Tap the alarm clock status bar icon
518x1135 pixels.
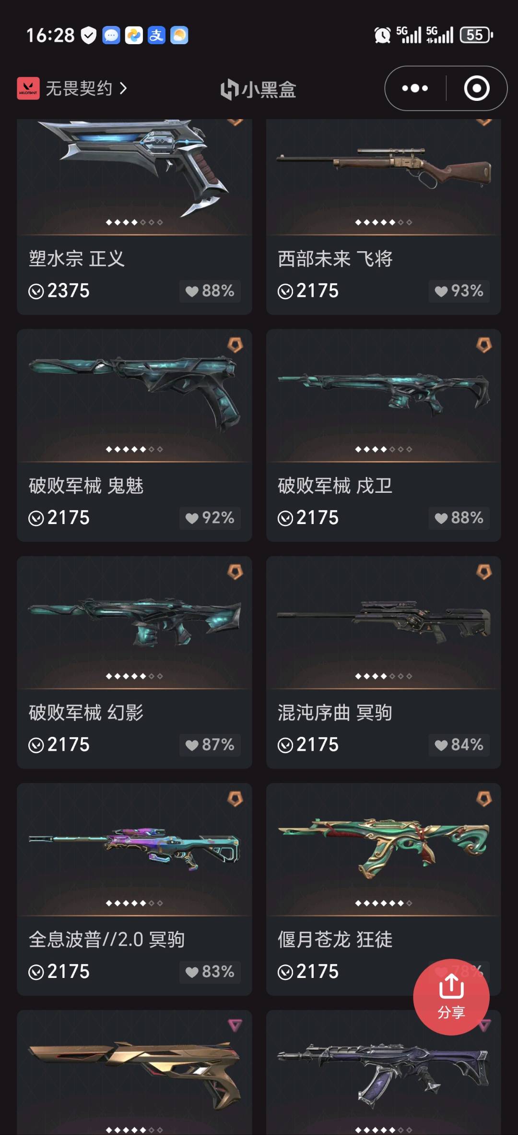[x=382, y=35]
